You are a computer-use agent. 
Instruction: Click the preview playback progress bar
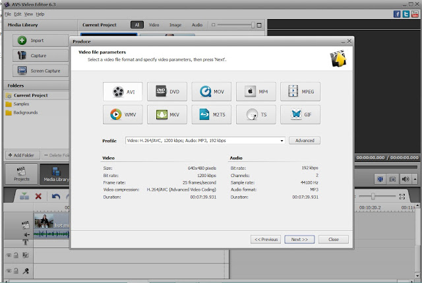(386, 167)
